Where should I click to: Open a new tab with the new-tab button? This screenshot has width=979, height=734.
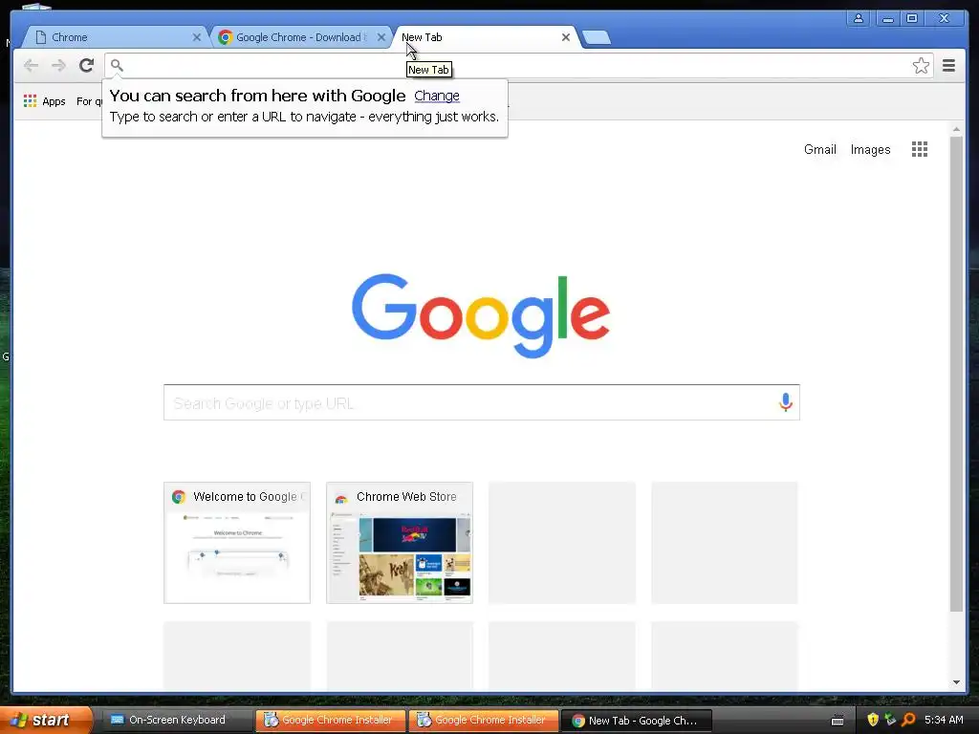pos(597,38)
